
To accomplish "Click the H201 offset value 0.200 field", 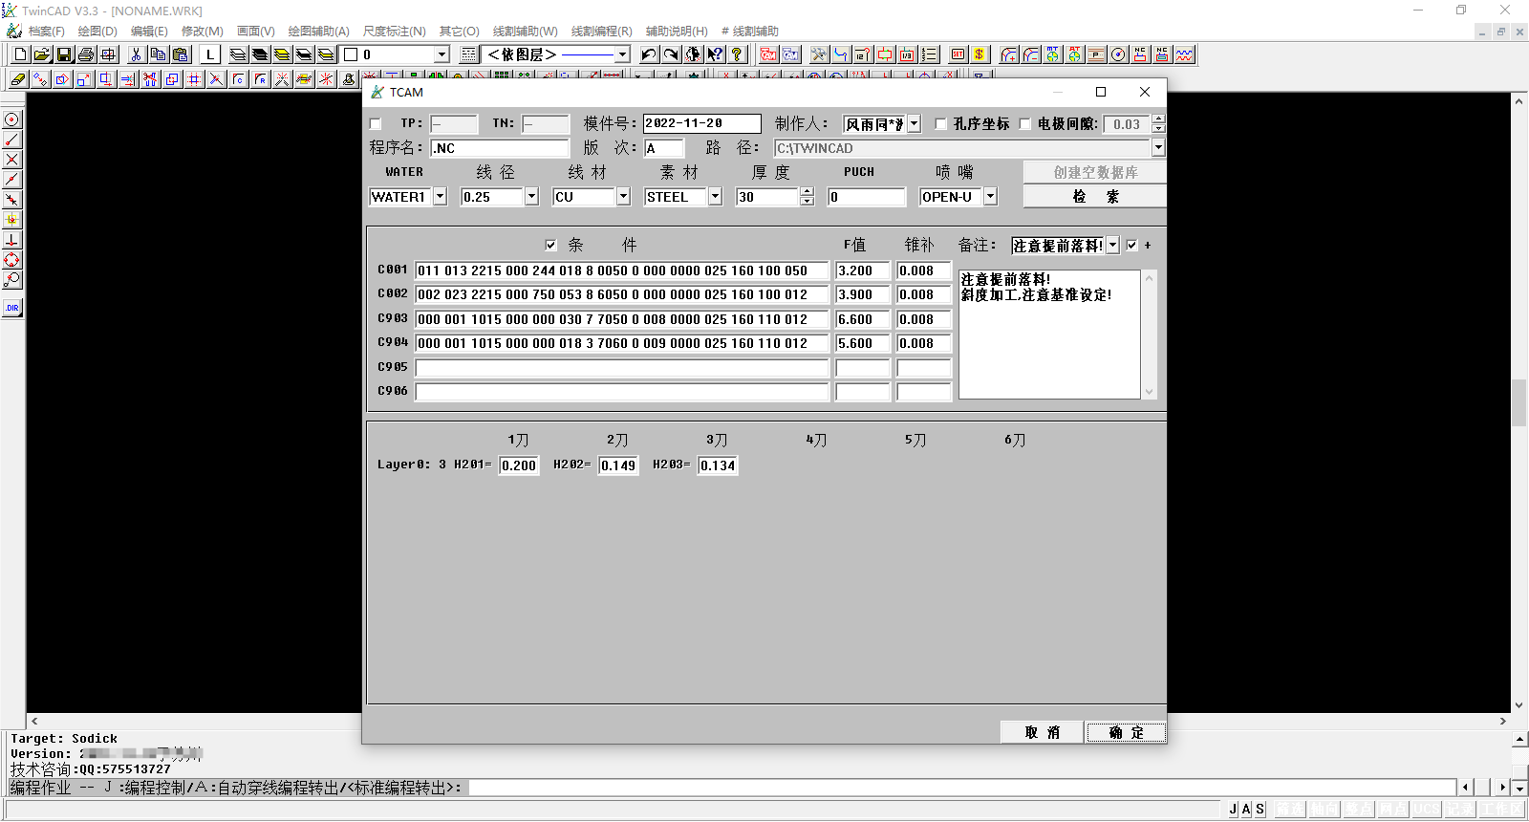I will [519, 465].
